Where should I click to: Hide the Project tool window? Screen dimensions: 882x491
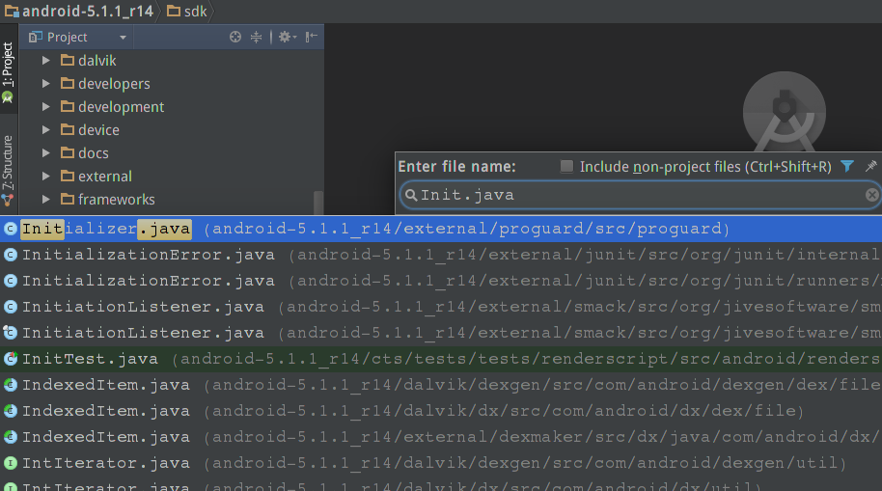coord(311,37)
